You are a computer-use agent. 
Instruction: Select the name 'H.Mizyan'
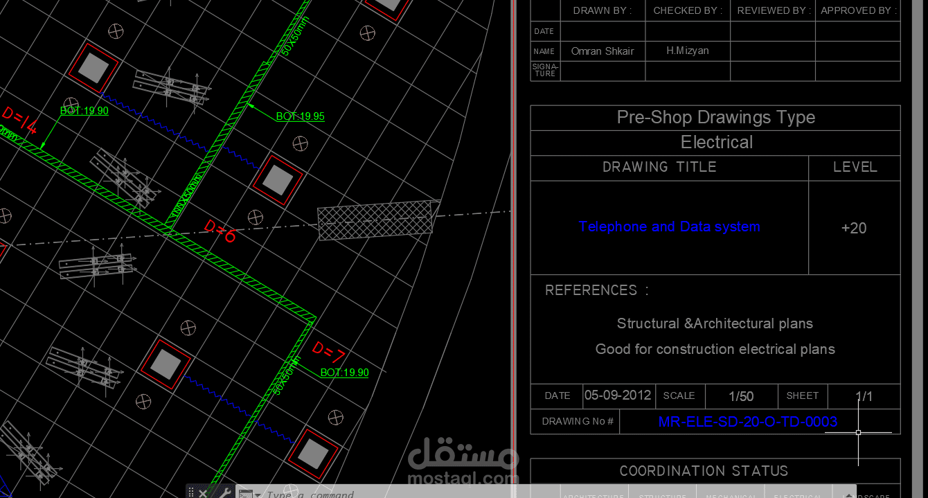click(688, 51)
